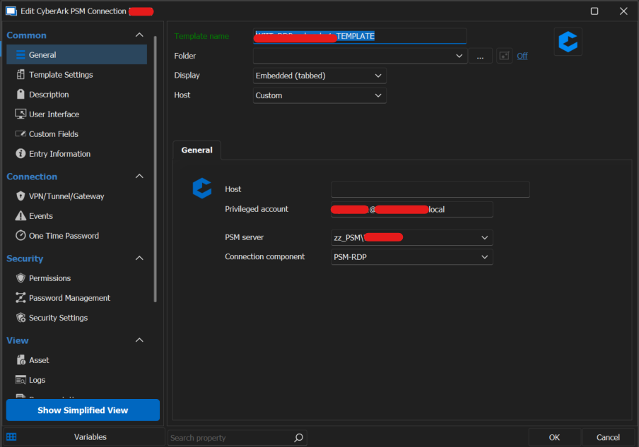Collapse the Connection section
The width and height of the screenshot is (639, 447).
click(x=139, y=177)
